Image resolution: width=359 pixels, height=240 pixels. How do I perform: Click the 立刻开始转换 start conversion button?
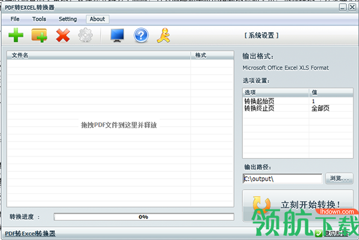297,205
